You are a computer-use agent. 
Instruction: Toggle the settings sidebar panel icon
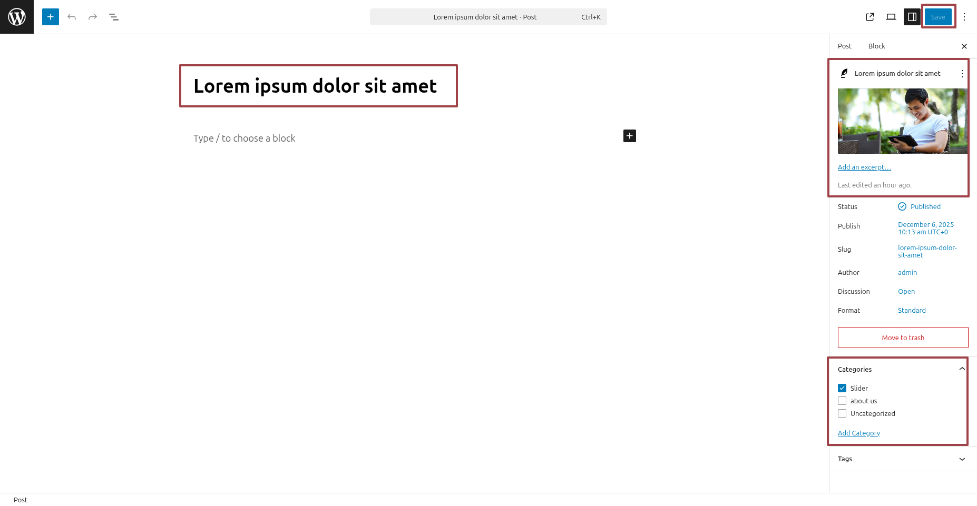point(912,17)
